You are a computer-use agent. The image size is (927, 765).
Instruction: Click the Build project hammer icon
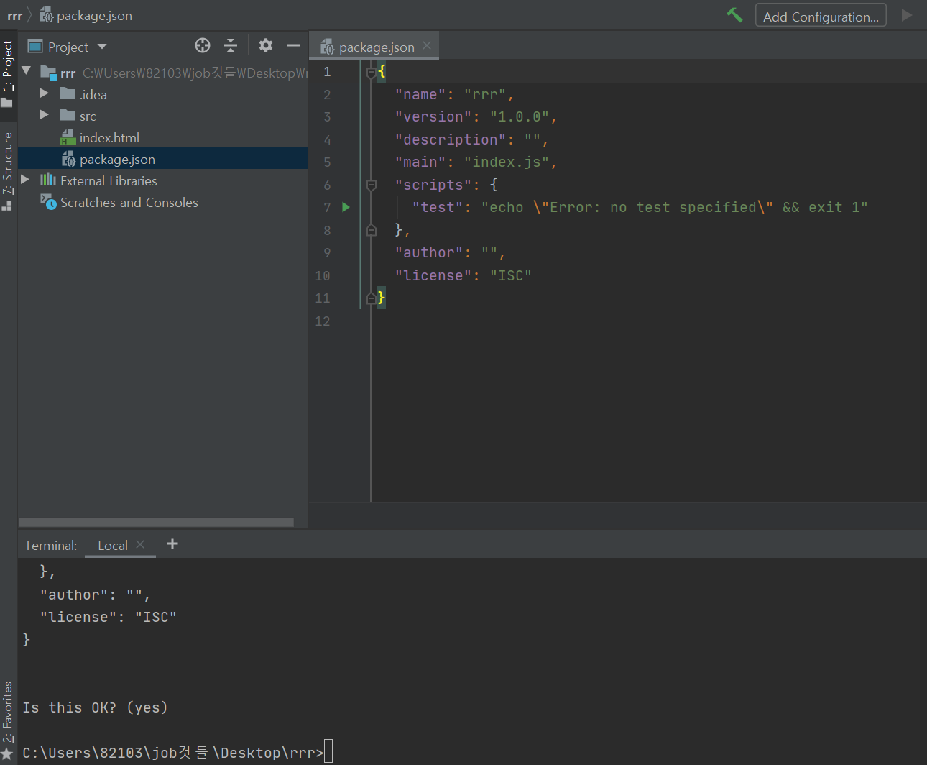734,14
